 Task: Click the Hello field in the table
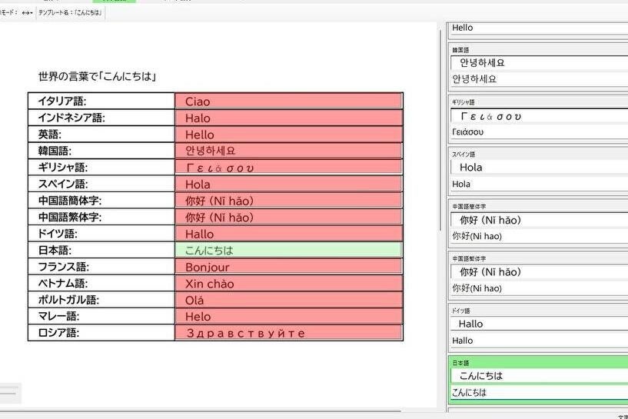pos(289,135)
